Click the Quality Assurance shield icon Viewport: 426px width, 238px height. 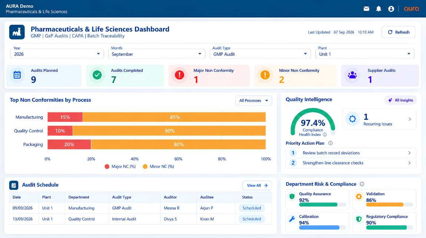[x=292, y=196]
